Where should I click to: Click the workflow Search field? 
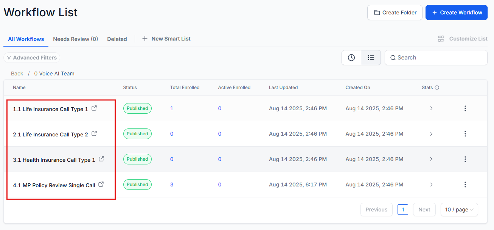[x=439, y=58]
